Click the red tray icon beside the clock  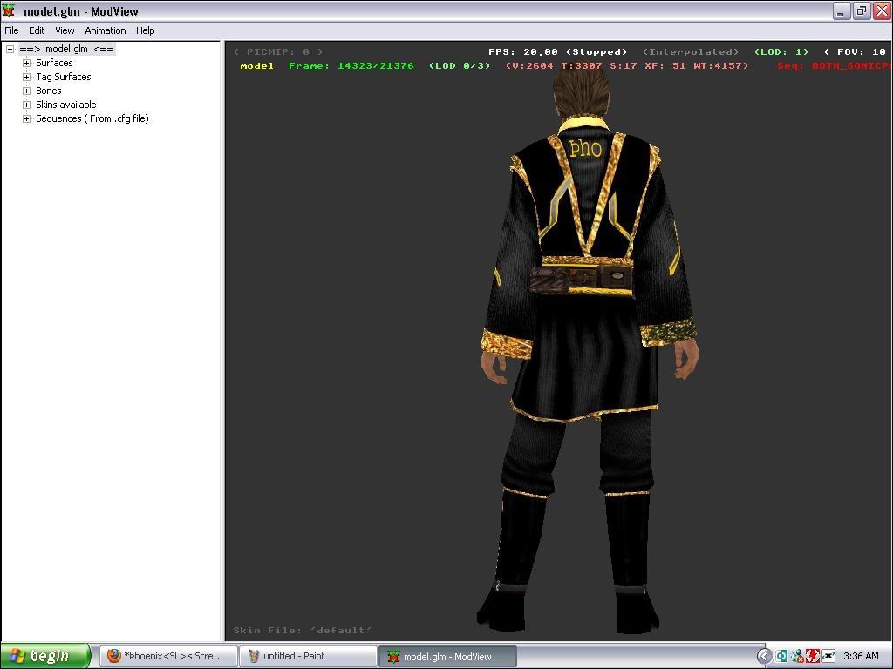[812, 656]
